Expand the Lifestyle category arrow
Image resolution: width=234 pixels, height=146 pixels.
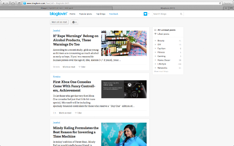coord(155,64)
